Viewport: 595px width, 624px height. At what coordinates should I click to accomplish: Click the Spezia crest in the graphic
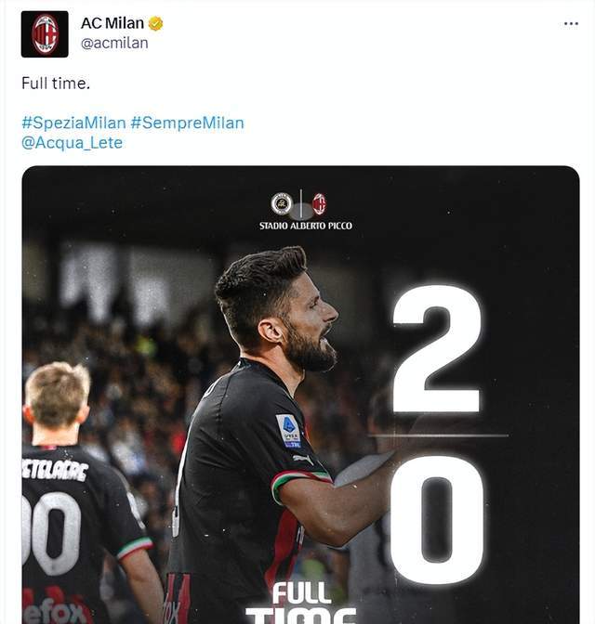coord(282,203)
